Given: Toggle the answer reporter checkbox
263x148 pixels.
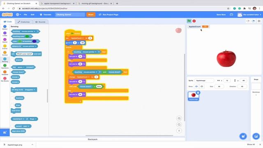Looking at the screenshot, I should (12, 60).
